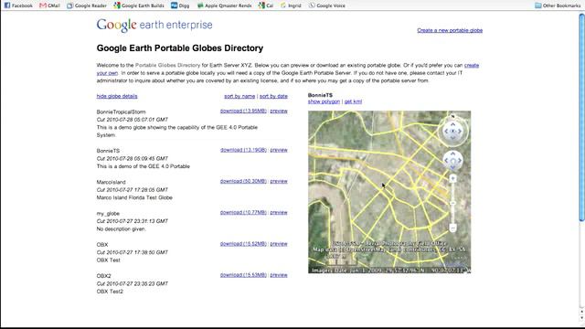Download the OBX globe

coord(243,244)
